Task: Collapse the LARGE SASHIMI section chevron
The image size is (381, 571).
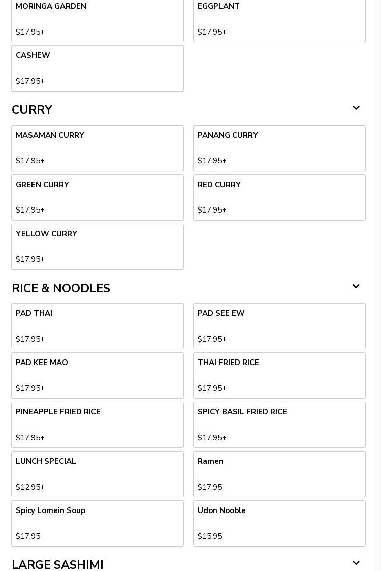Action: point(356,563)
